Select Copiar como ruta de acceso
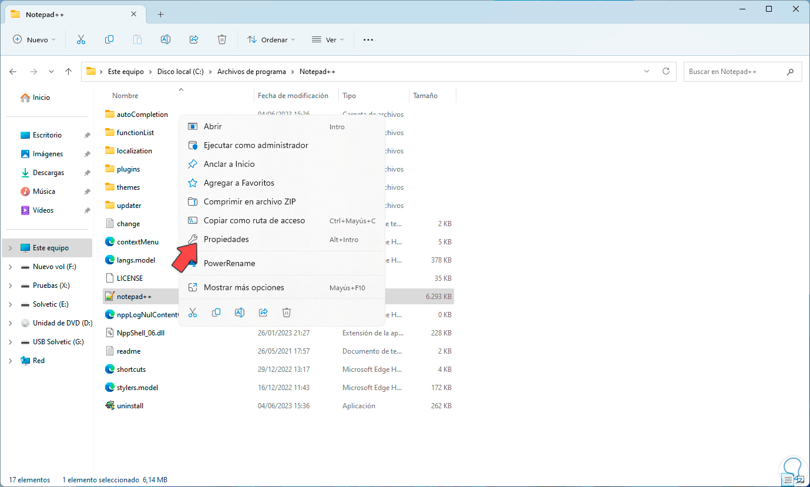Image resolution: width=810 pixels, height=487 pixels. pos(281,220)
